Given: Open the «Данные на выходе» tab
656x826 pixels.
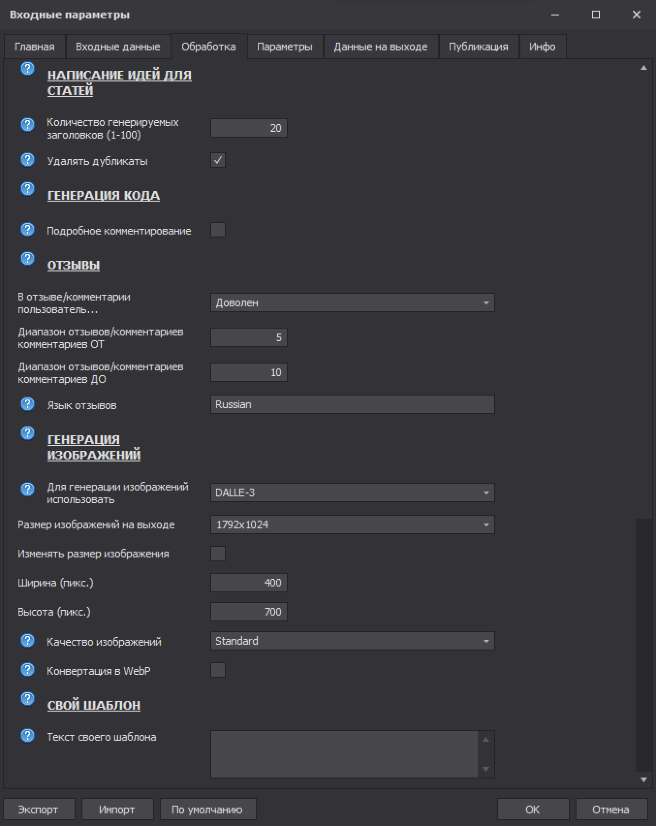Looking at the screenshot, I should point(380,47).
